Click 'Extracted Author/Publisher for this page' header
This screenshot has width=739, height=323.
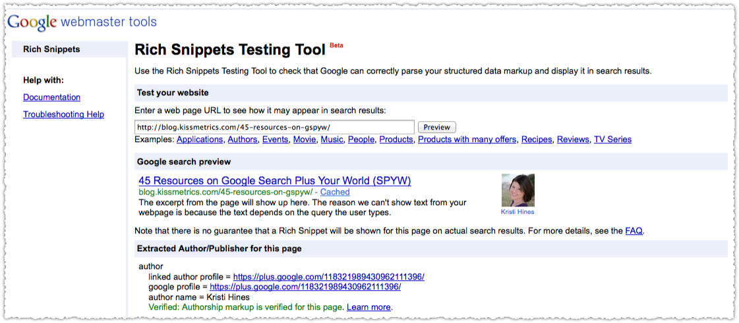point(431,248)
